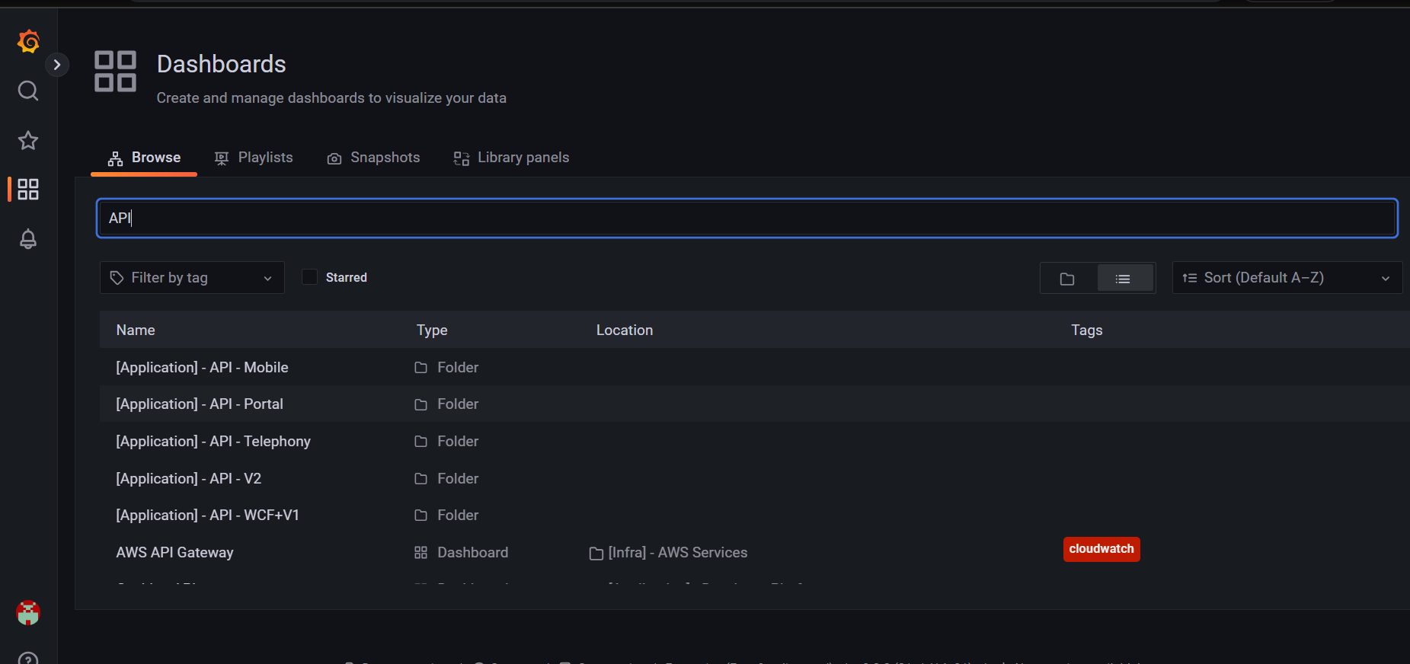This screenshot has width=1410, height=664.
Task: Open the sidebar search icon
Action: (28, 91)
